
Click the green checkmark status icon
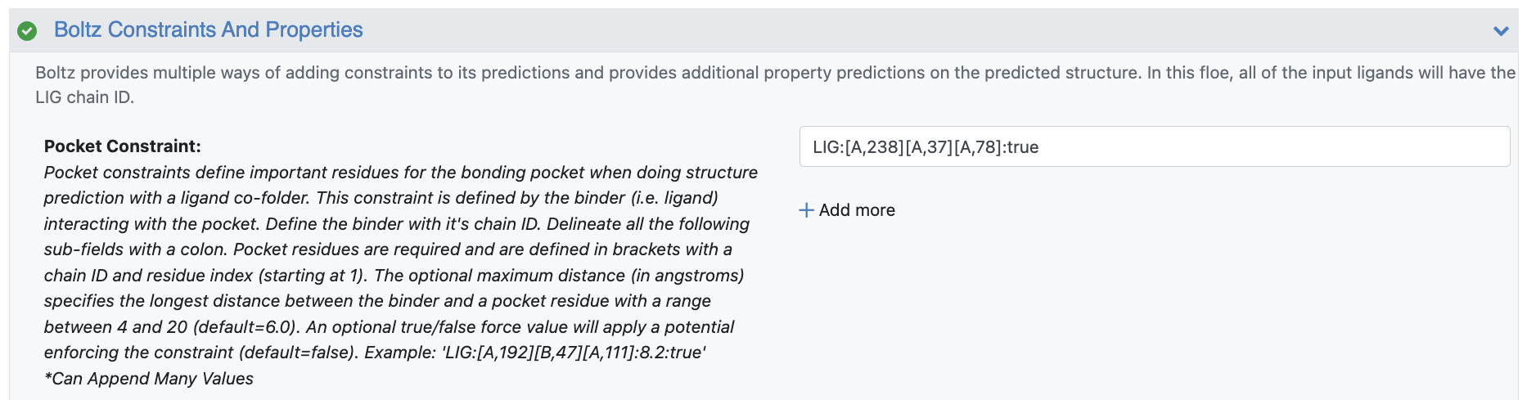tap(27, 31)
